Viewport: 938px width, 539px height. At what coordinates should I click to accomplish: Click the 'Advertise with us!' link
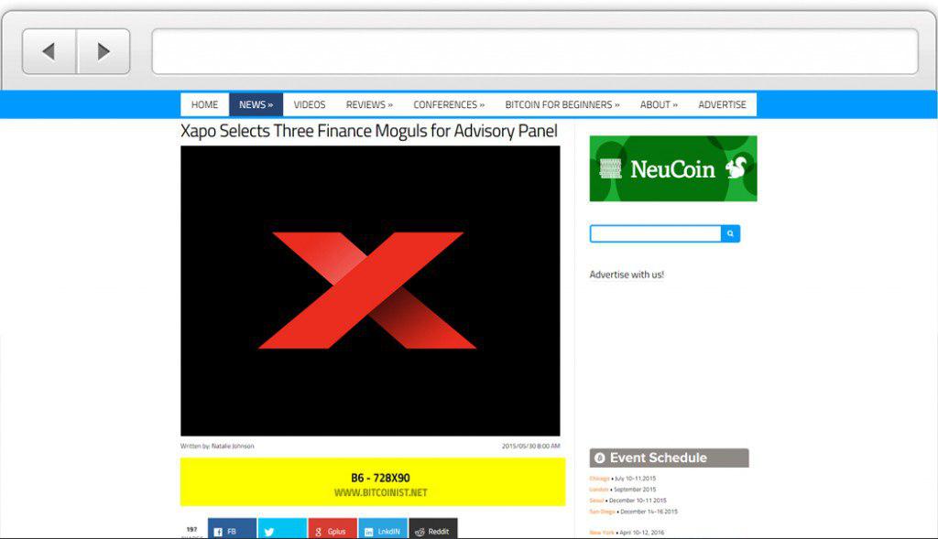(627, 275)
